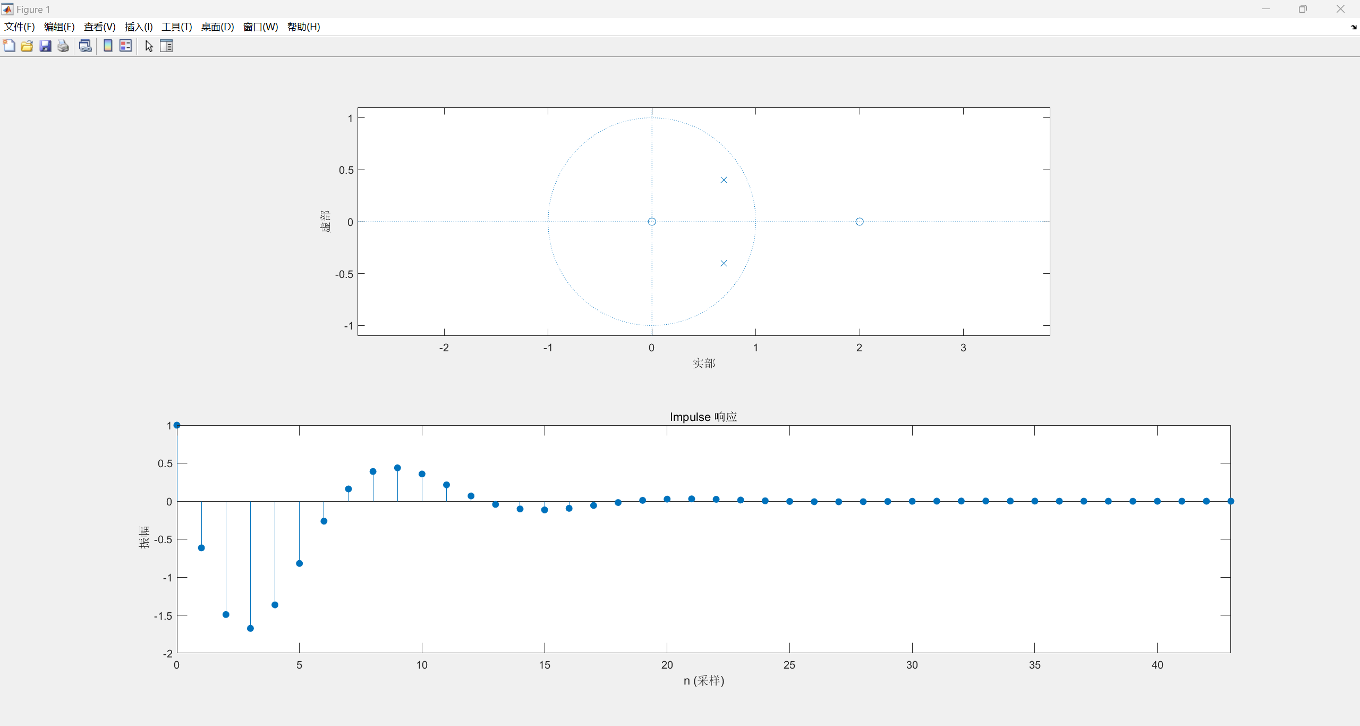Insert legend using the legend icon
The image size is (1360, 726).
coord(125,46)
